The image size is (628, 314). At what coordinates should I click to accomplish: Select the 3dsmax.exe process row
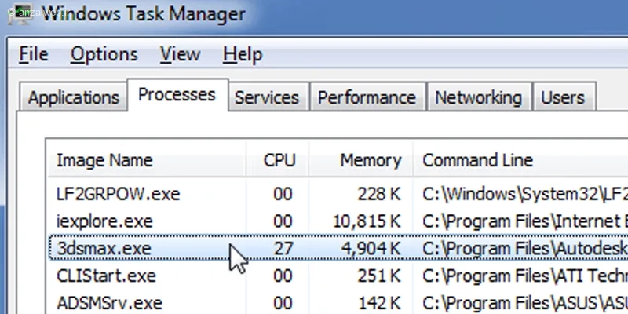click(x=104, y=249)
